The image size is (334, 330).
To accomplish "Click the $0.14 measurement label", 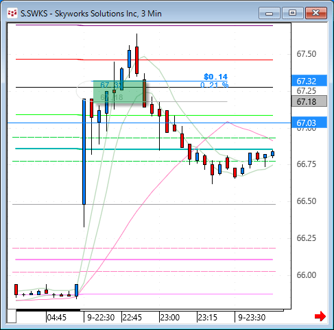I will click(215, 77).
